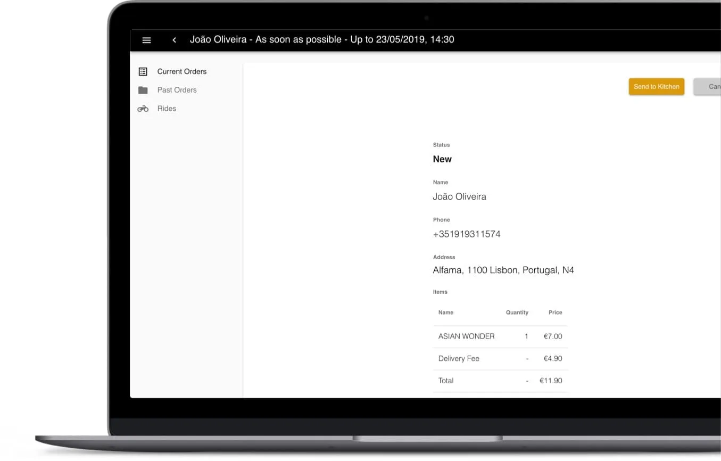Select the ASIAN WONDER item row

click(x=466, y=336)
